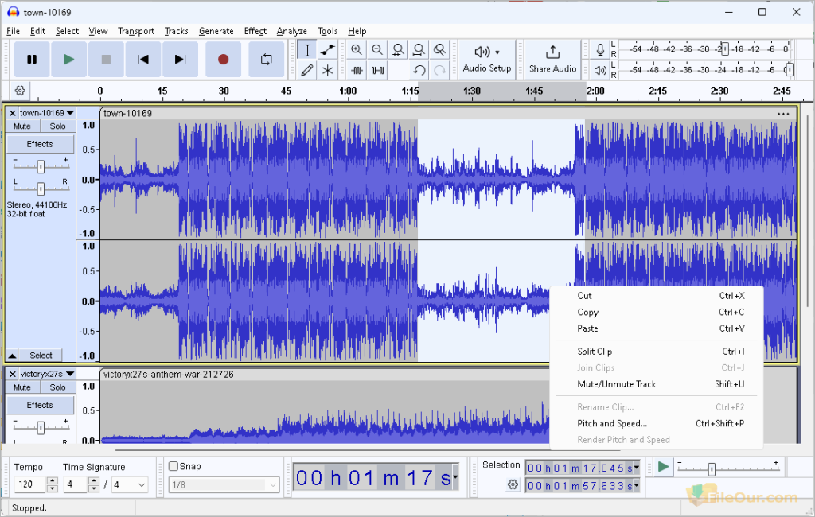This screenshot has height=517, width=815.
Task: Click the Trim Audio Outside Selection icon
Action: 357,70
